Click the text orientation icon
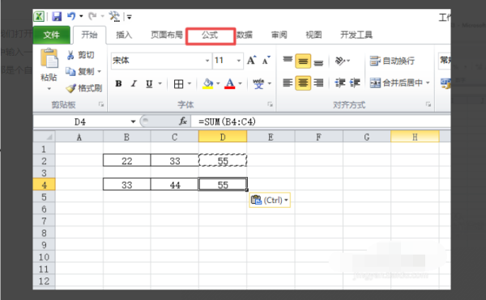The height and width of the screenshot is (300, 486). 340,61
